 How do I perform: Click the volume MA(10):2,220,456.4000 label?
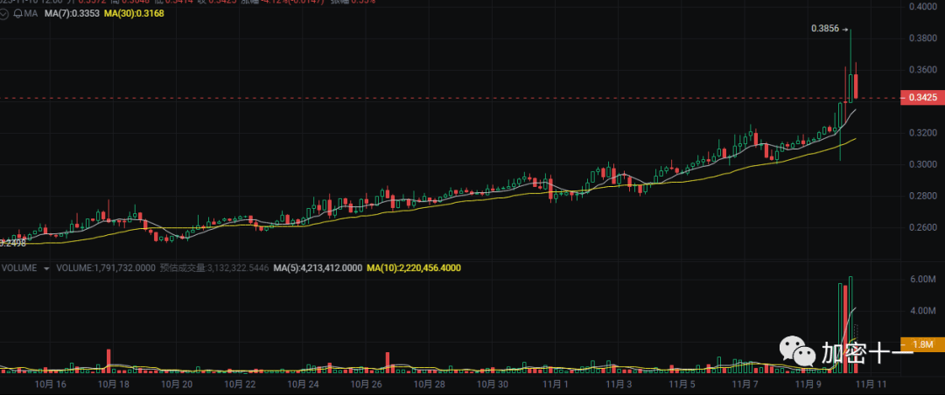pos(413,267)
